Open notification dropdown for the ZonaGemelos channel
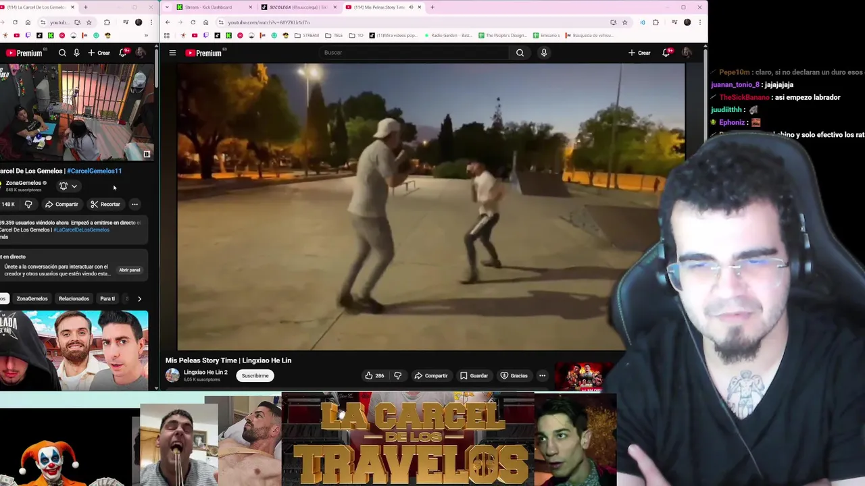This screenshot has height=486, width=865. tap(74, 186)
